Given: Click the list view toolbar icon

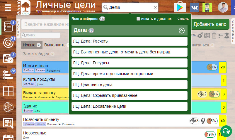Looking at the screenshot, I should tap(221, 36).
